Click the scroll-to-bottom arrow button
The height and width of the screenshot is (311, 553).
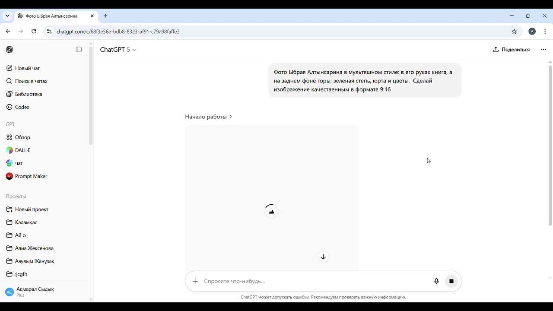click(323, 257)
